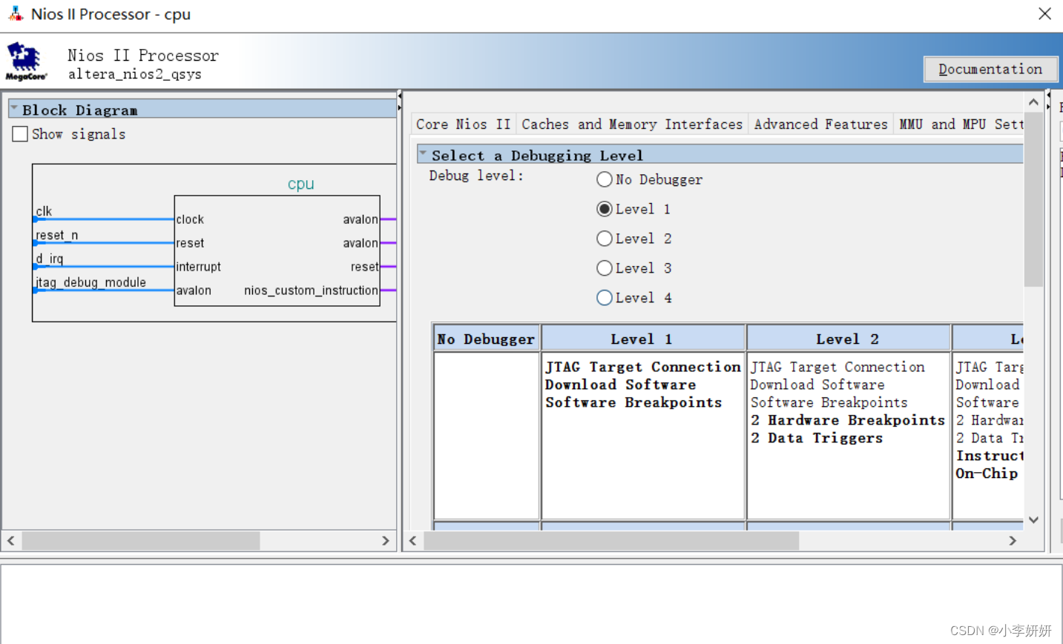Select the cpu block in the Block Diagram

click(x=277, y=252)
